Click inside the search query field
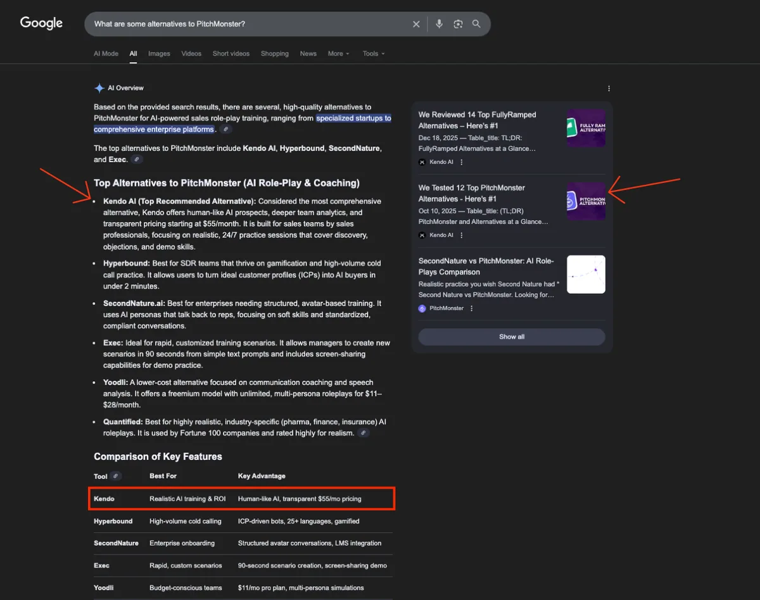This screenshot has width=760, height=600. (250, 24)
